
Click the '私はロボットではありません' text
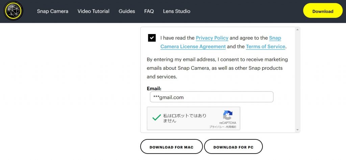click(x=185, y=118)
